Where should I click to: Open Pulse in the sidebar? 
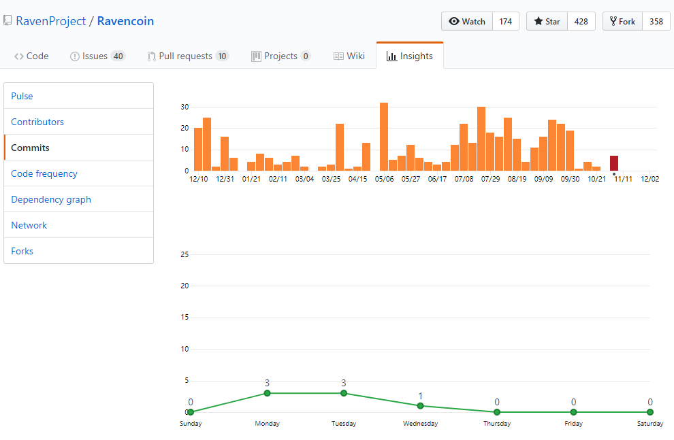79,96
